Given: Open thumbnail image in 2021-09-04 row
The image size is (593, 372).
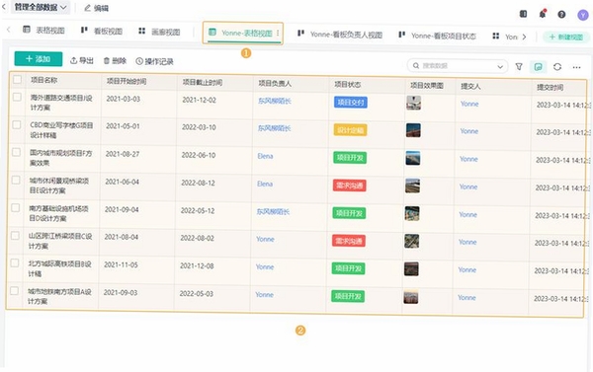Looking at the screenshot, I should [x=412, y=213].
